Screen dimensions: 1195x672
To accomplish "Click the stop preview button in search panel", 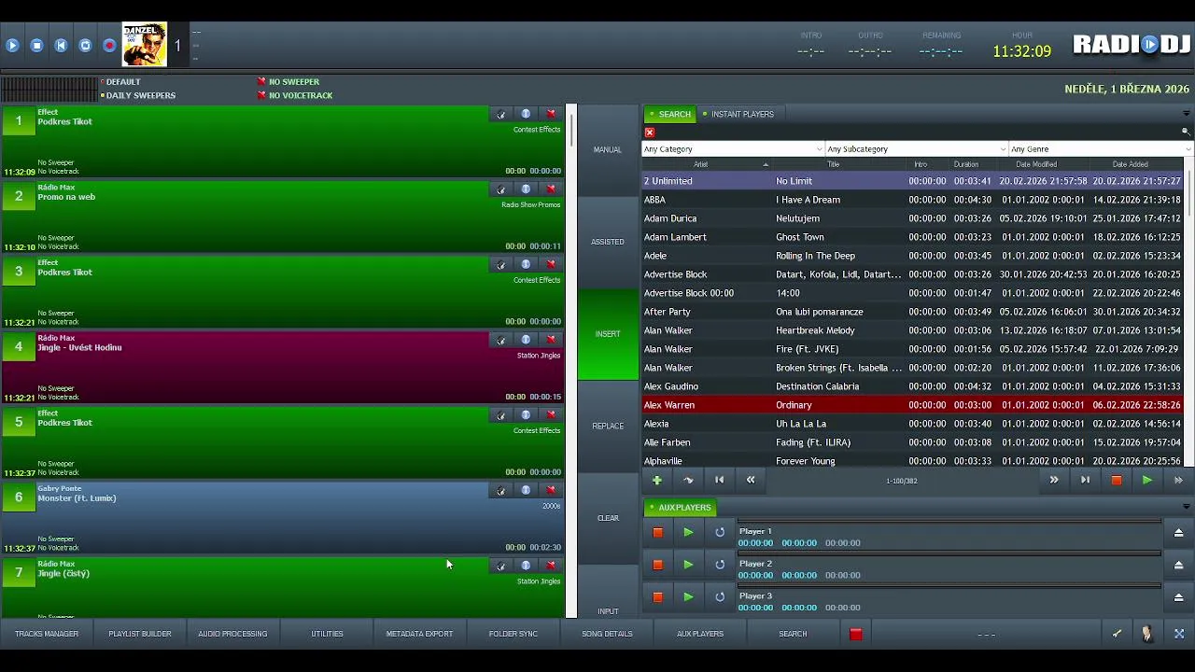I will 1116,480.
